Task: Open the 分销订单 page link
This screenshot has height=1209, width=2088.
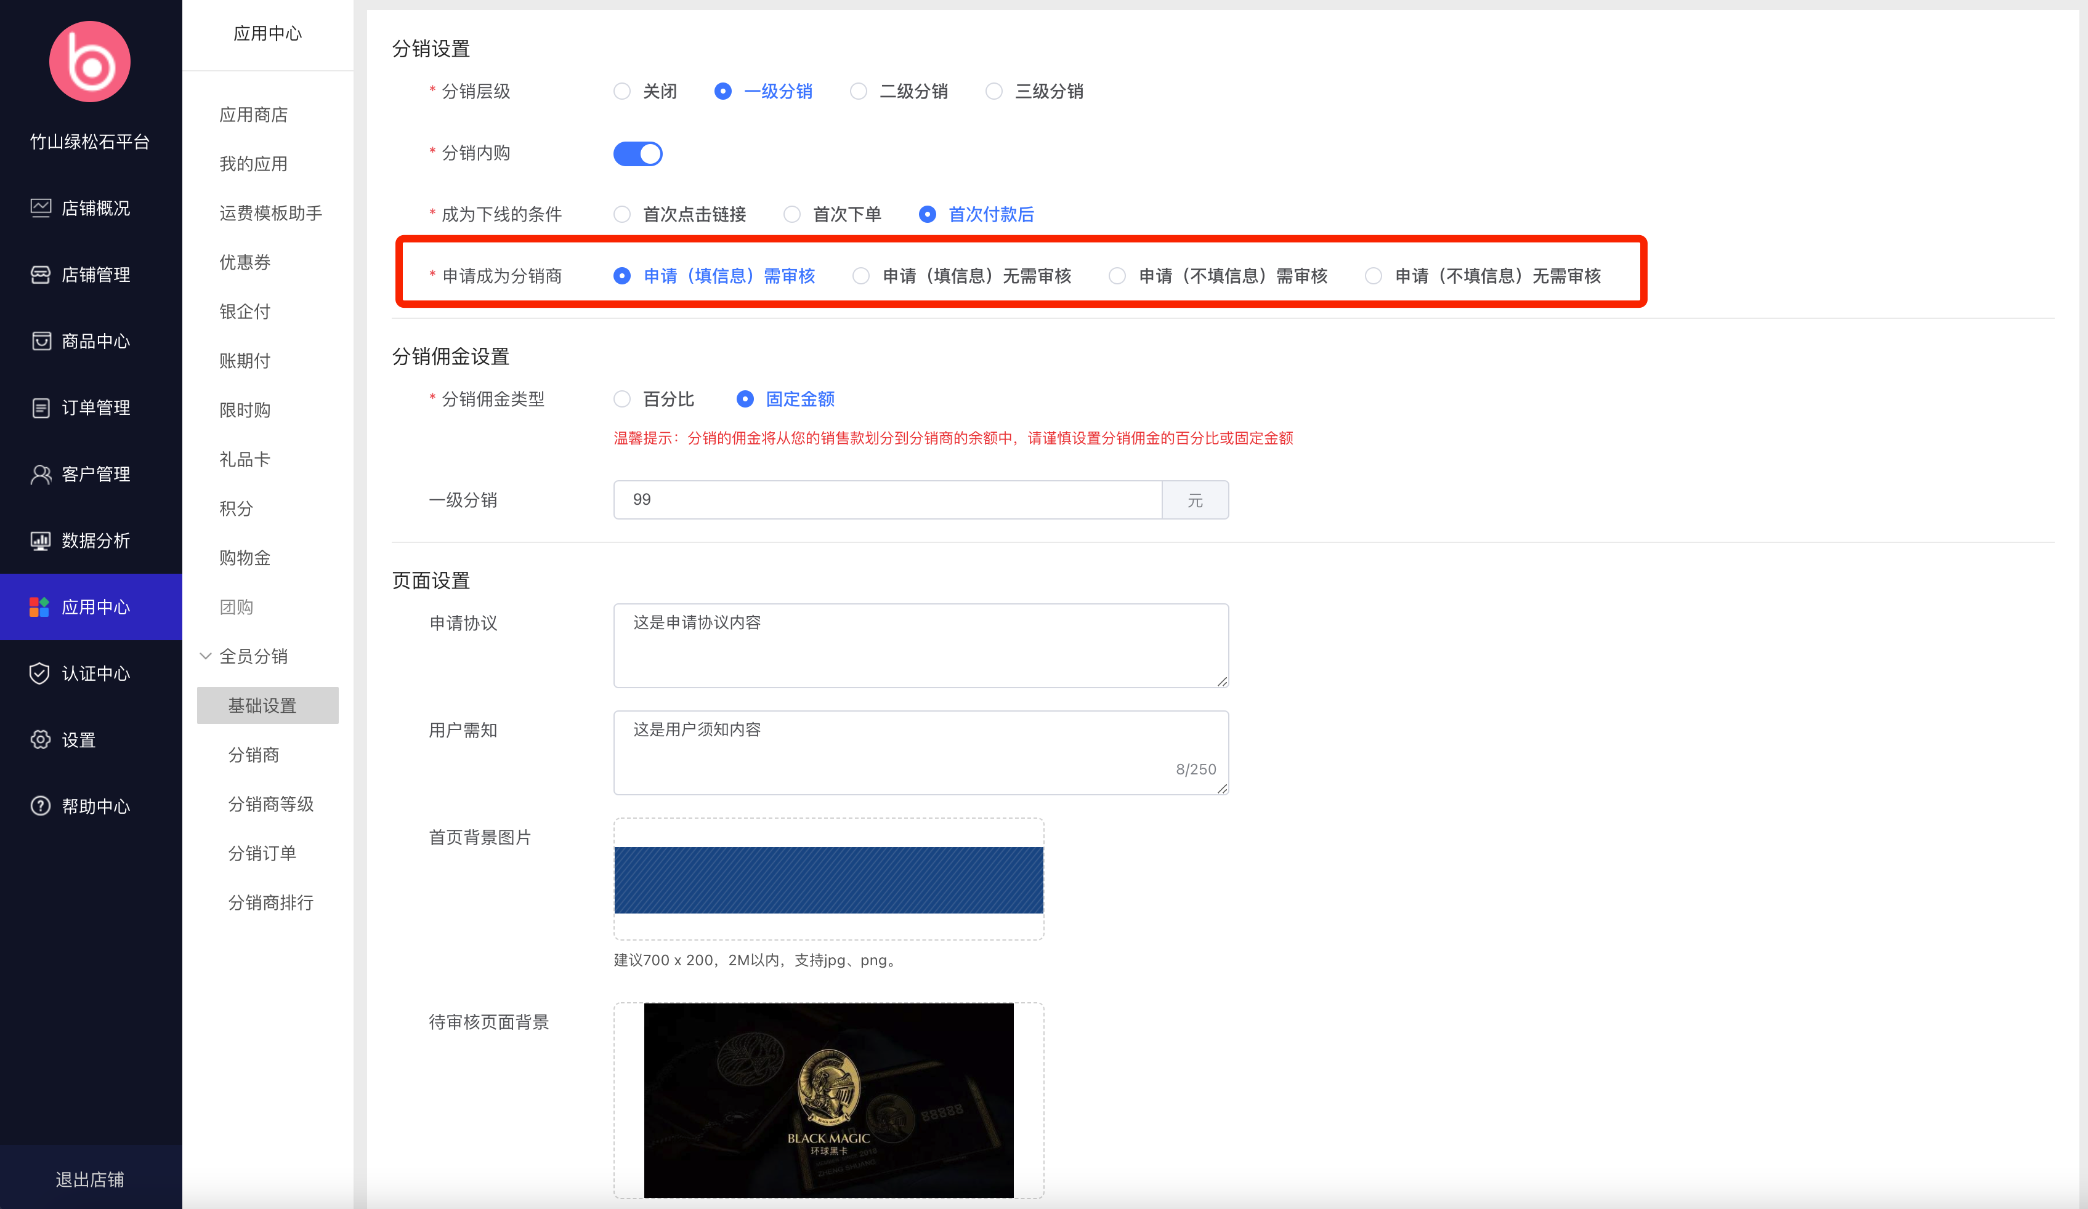Action: click(262, 853)
